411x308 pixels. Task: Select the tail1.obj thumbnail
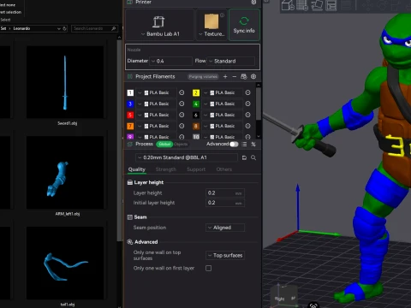click(x=65, y=263)
